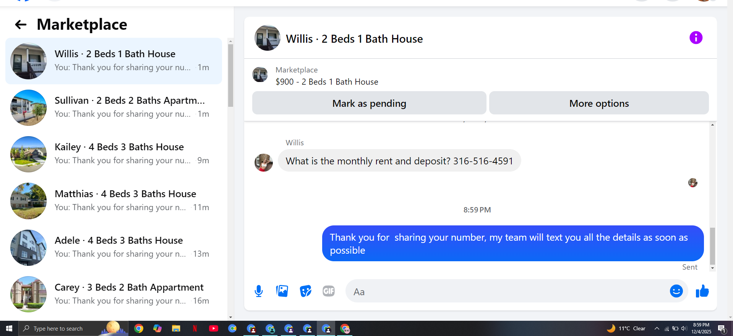This screenshot has height=336, width=733.
Task: Attach a file with the photo icon
Action: [x=282, y=291]
